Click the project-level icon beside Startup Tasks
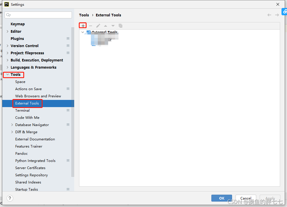This screenshot has height=207, width=287. pyautogui.click(x=68, y=189)
